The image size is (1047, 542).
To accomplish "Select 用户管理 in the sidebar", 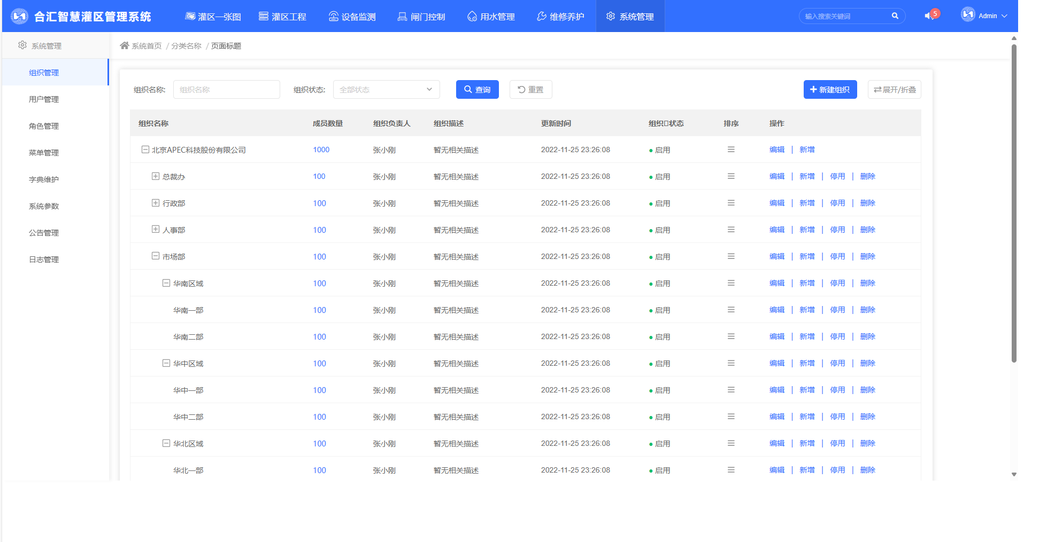I will 44,99.
